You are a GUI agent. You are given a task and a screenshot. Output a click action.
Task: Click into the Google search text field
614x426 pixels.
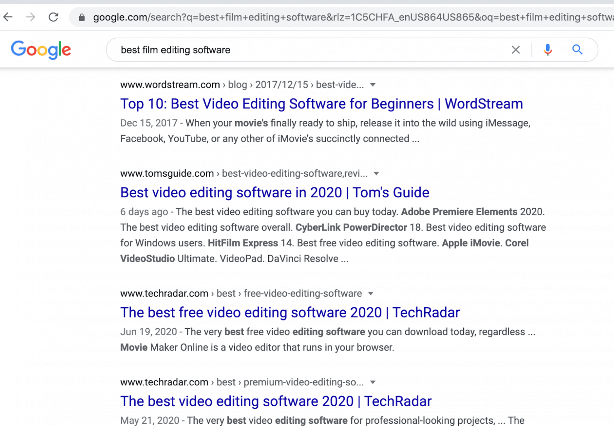click(305, 50)
